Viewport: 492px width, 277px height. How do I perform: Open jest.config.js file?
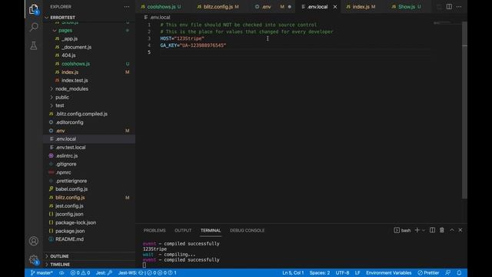pos(69,206)
